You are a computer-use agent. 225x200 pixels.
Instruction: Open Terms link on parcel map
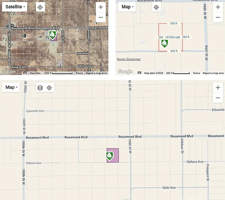click(196, 73)
